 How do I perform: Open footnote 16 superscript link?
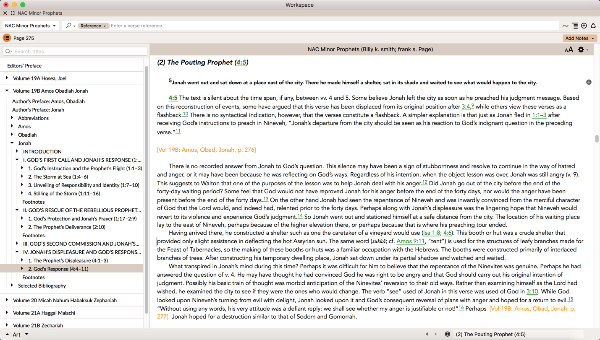click(x=461, y=308)
